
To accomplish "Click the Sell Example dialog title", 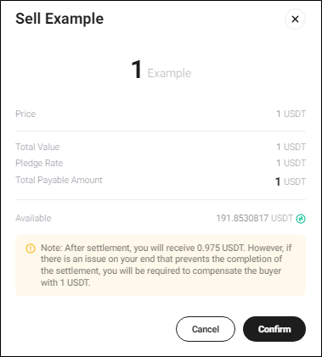I will [x=59, y=19].
